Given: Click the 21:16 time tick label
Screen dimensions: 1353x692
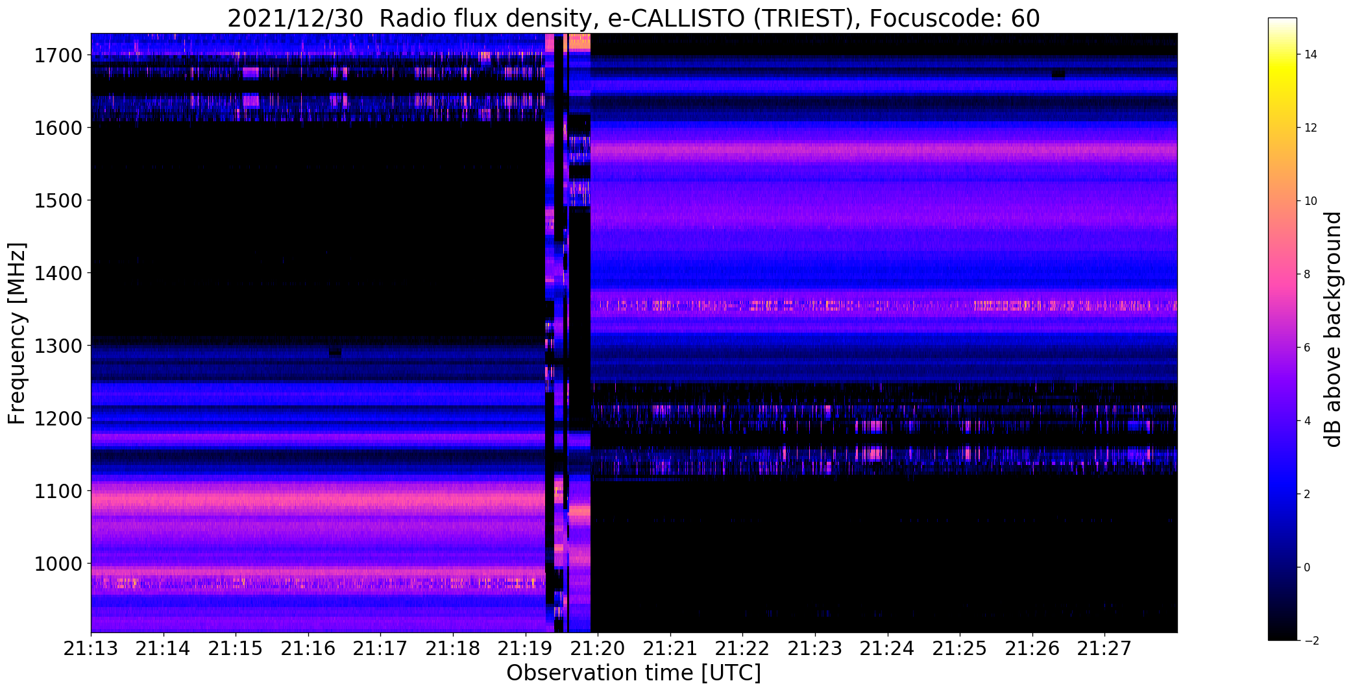Looking at the screenshot, I should point(308,649).
